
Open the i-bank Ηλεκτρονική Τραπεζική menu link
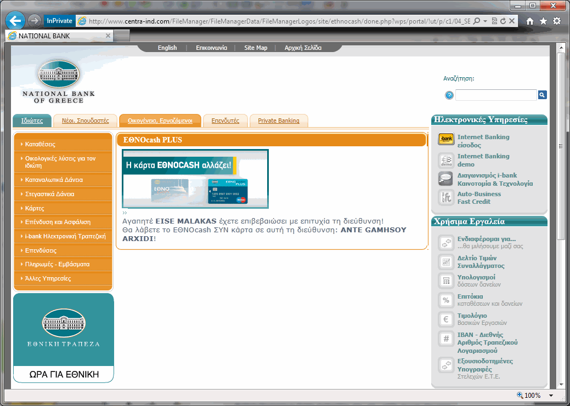point(65,236)
